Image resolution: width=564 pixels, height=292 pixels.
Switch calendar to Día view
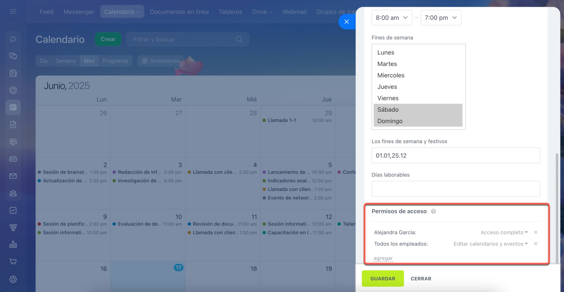44,61
